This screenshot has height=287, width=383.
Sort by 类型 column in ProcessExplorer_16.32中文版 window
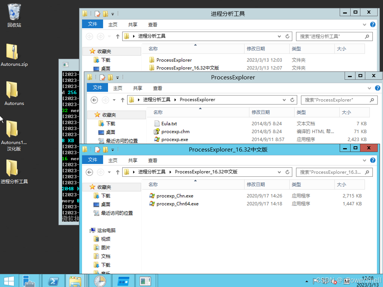(312, 184)
